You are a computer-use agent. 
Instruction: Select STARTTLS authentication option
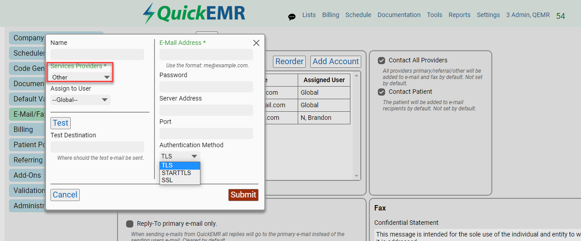180,173
